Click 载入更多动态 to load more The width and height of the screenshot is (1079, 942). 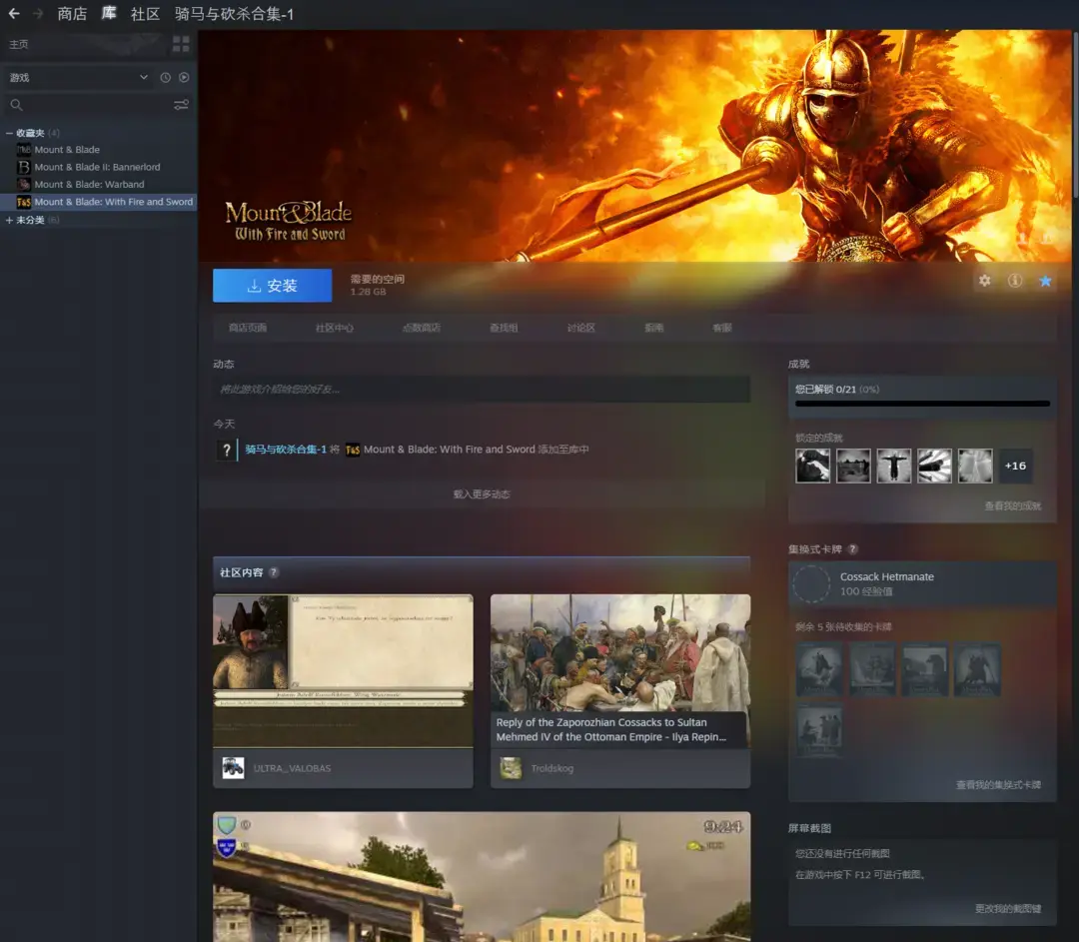click(482, 494)
